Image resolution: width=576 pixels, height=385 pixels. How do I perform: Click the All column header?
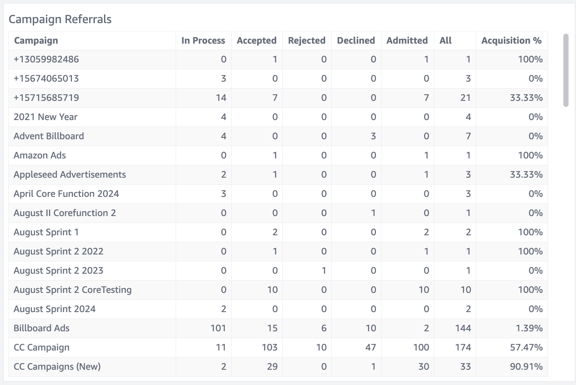(x=445, y=41)
